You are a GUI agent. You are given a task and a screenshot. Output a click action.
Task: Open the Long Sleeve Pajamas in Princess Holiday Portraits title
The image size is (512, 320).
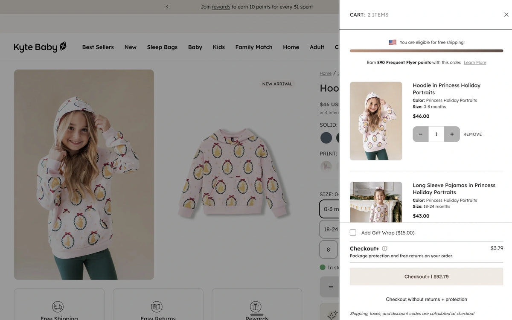point(454,189)
